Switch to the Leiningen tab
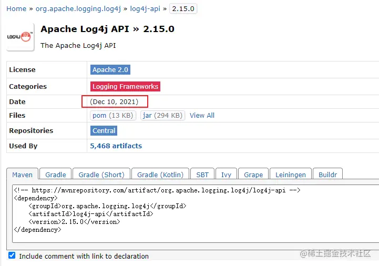379x266 pixels. point(291,175)
